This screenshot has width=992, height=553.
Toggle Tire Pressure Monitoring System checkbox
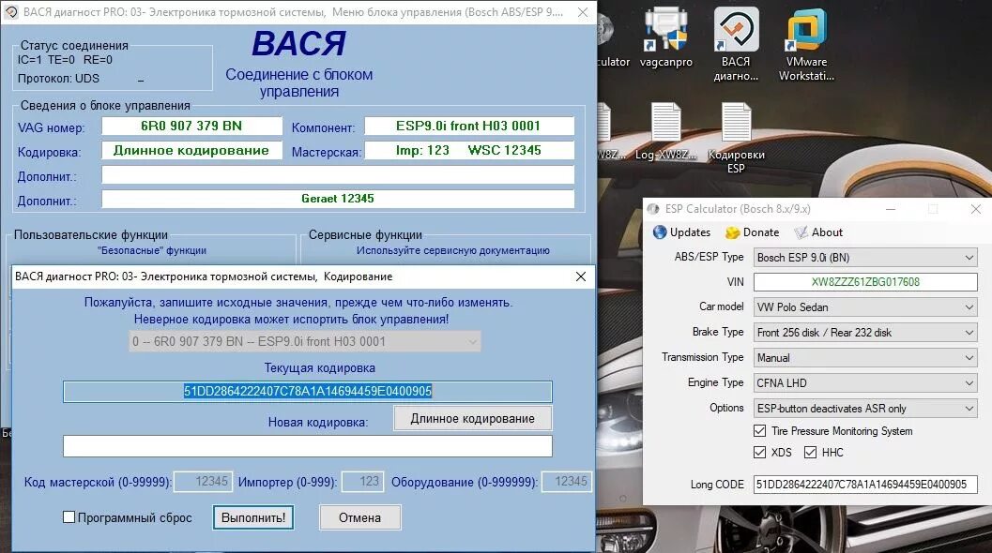tap(760, 431)
